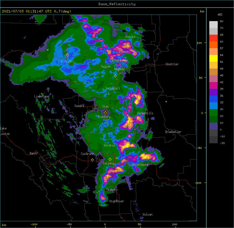The height and width of the screenshot is (228, 234).
Task: Click the Strathmore town label
Action: (140, 165)
